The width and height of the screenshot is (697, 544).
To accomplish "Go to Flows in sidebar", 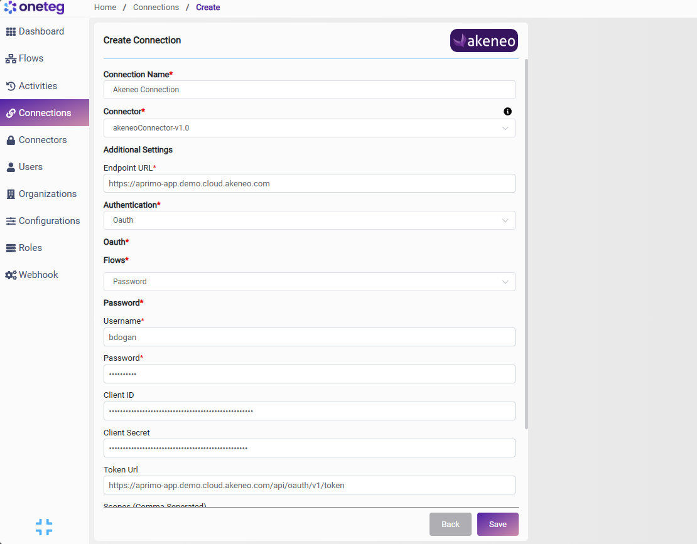I will coord(45,58).
